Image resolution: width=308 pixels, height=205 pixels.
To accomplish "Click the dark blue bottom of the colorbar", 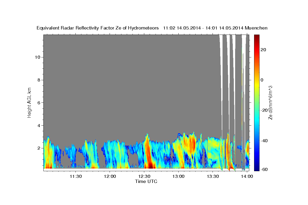I will click(256, 169).
